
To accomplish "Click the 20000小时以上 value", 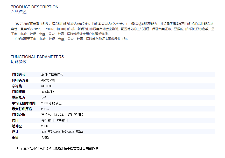I will [51, 103].
